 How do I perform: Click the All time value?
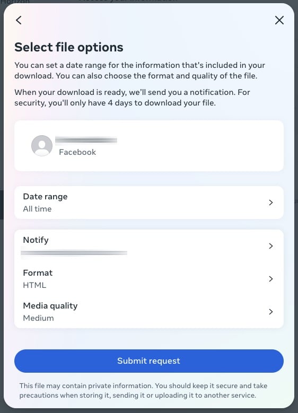[x=37, y=209]
